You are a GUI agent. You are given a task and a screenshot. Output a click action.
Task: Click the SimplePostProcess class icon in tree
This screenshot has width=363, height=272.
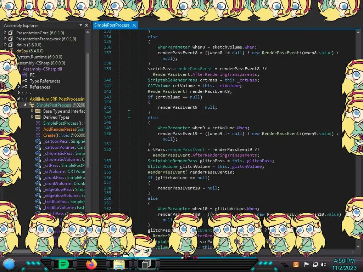(31, 105)
